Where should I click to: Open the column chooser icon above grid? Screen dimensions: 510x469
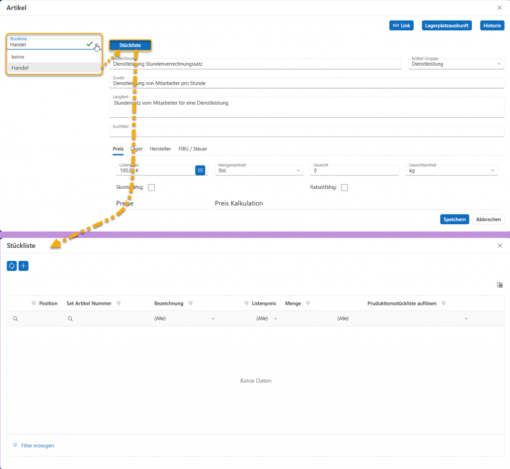point(500,285)
